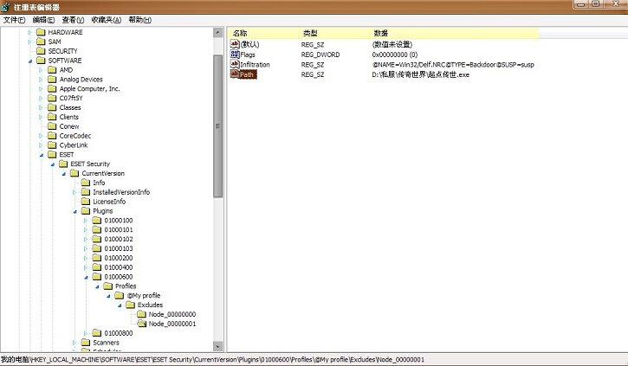Click the Info folder icon

[x=86, y=183]
